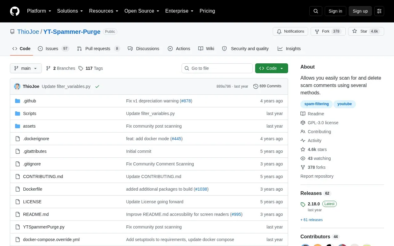Open the search magnifier in header

[x=316, y=11]
